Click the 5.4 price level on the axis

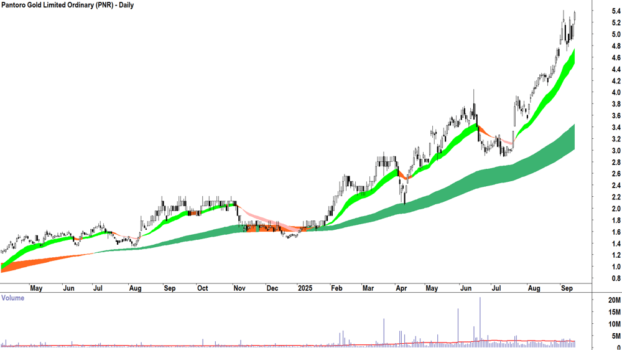point(616,11)
